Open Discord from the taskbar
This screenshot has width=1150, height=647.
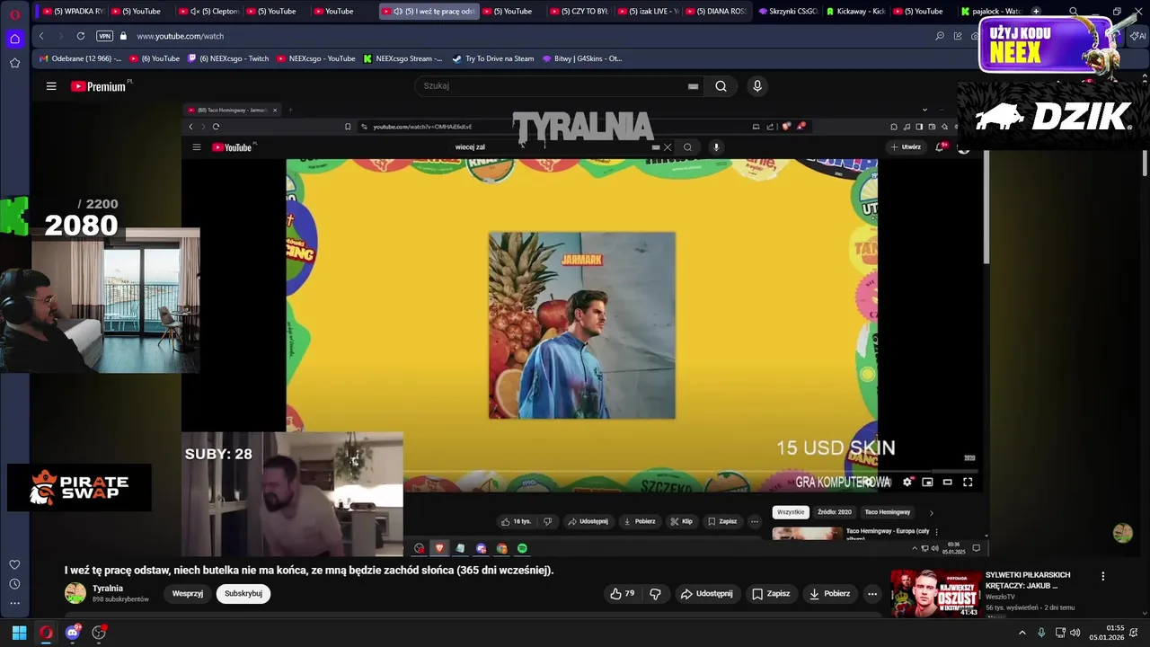point(73,633)
